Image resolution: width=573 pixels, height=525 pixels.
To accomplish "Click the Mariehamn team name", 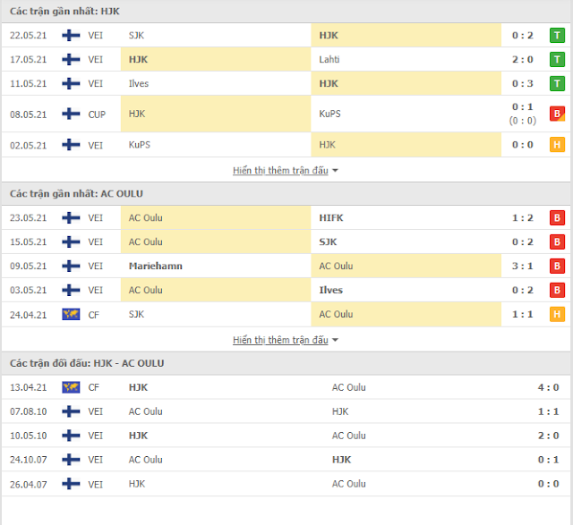I will tap(155, 267).
